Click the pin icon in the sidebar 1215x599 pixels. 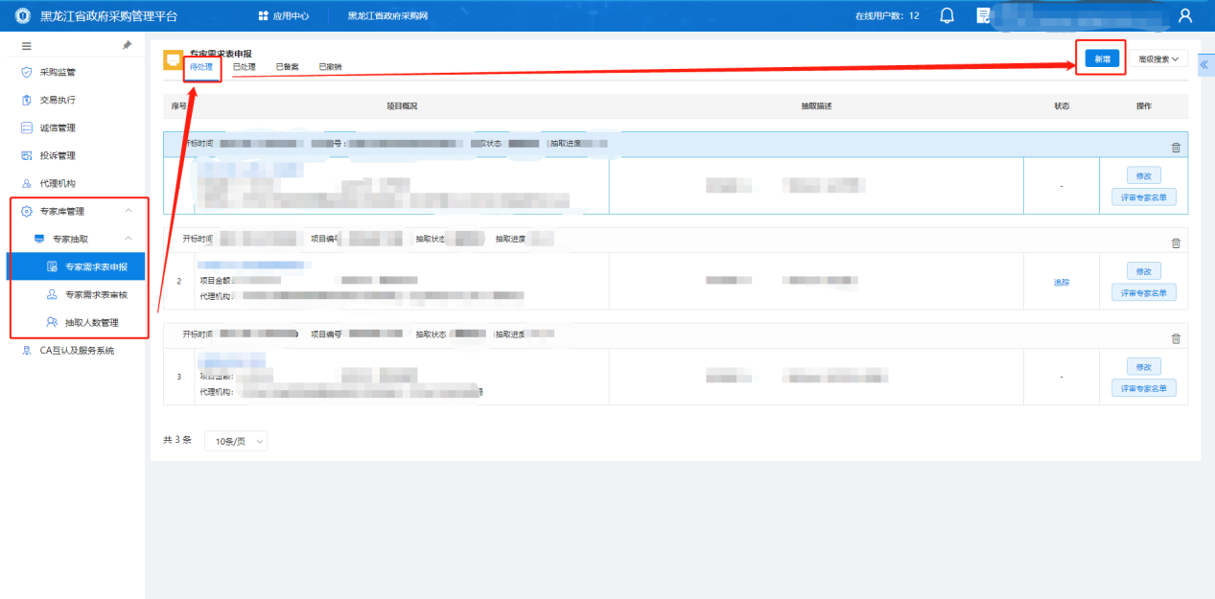pyautogui.click(x=127, y=45)
